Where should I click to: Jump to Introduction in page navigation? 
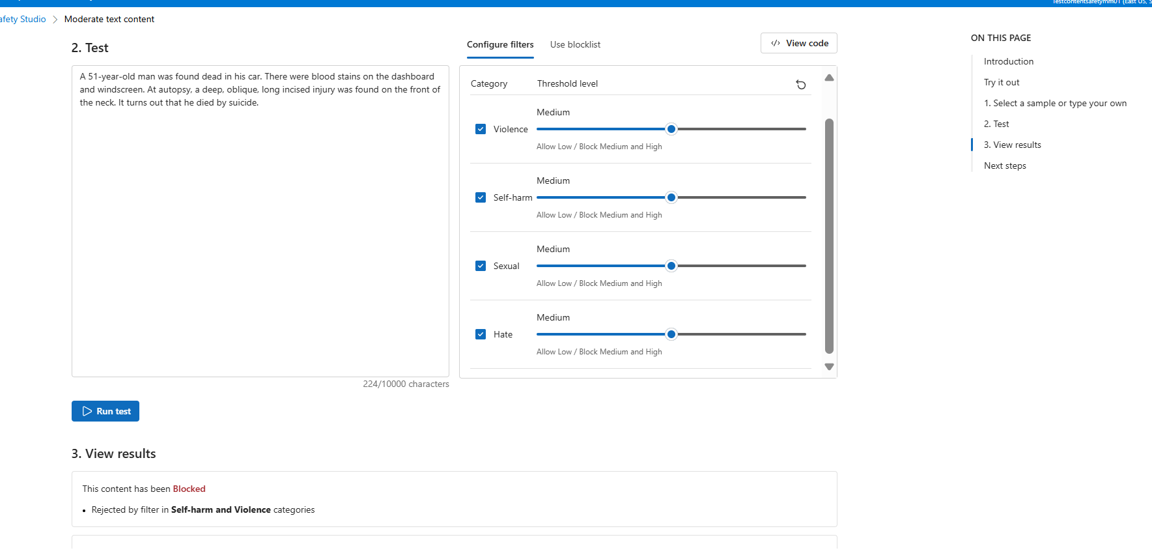pos(1009,61)
